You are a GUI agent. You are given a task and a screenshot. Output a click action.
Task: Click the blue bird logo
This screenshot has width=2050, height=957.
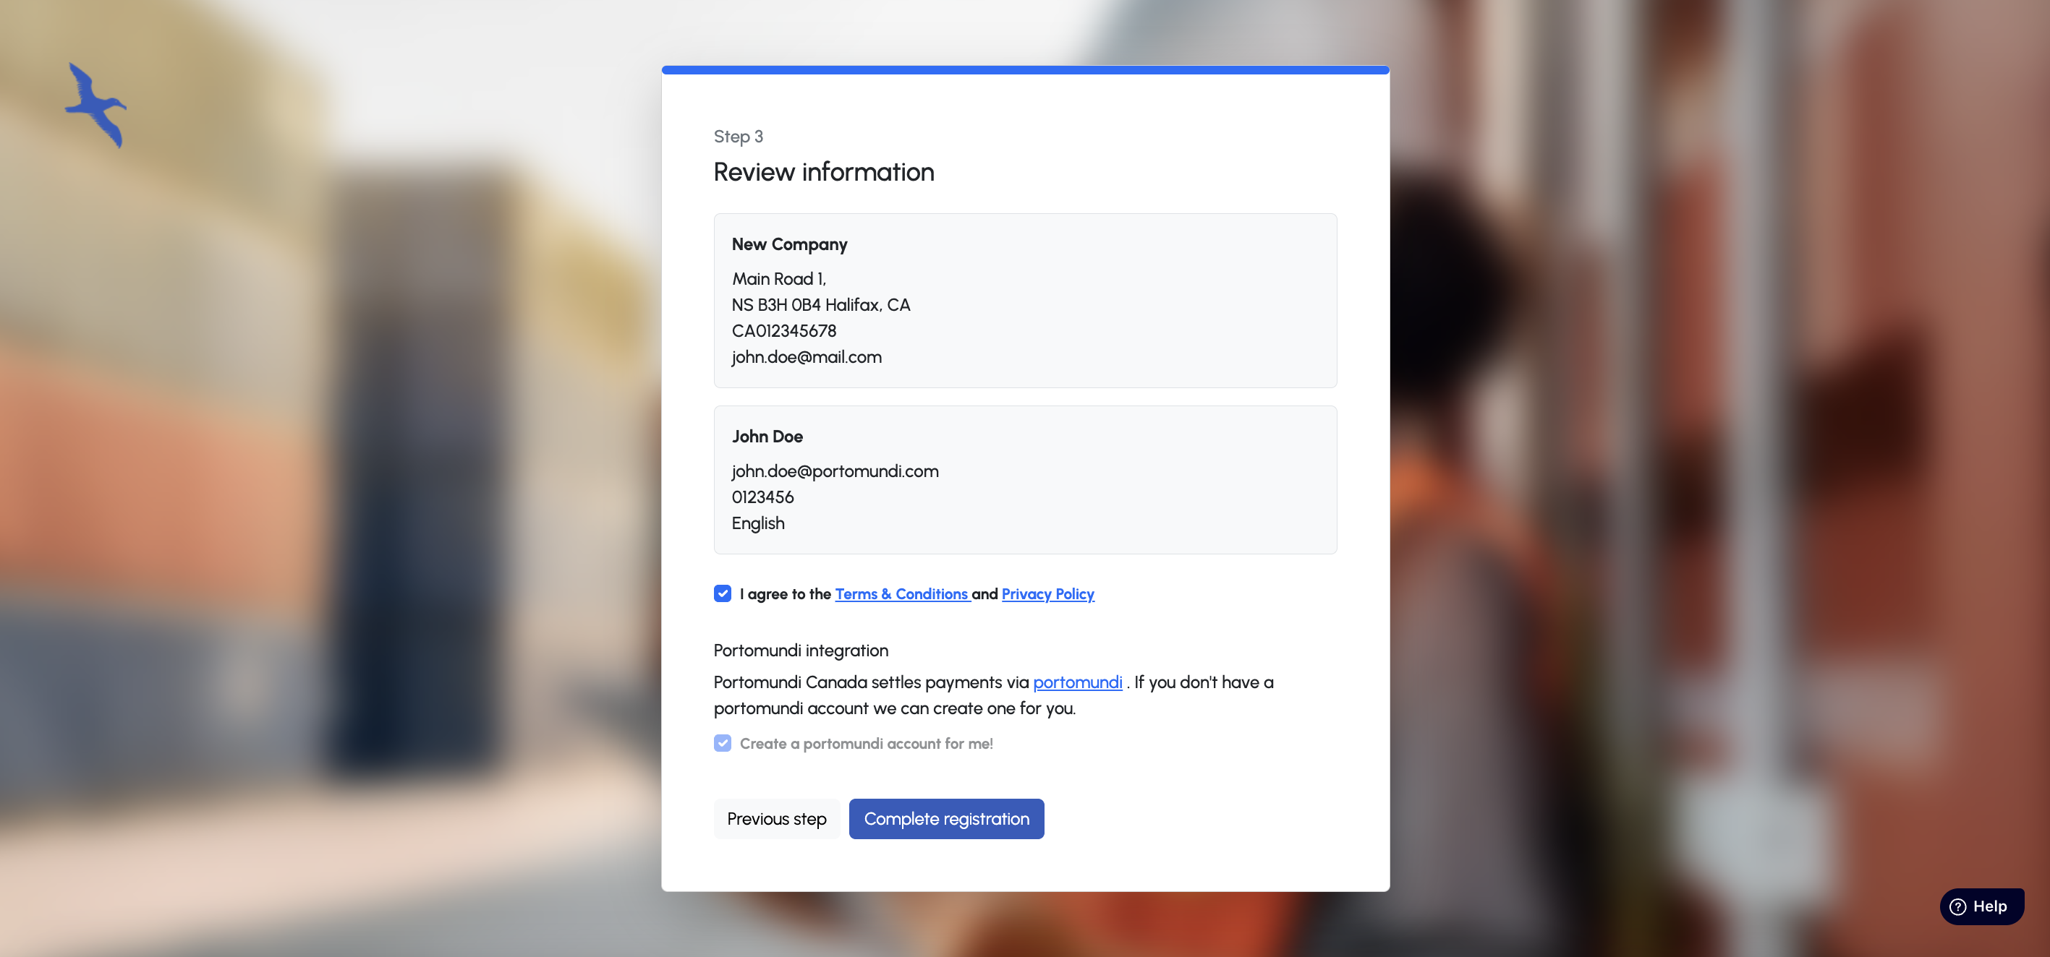[x=95, y=106]
